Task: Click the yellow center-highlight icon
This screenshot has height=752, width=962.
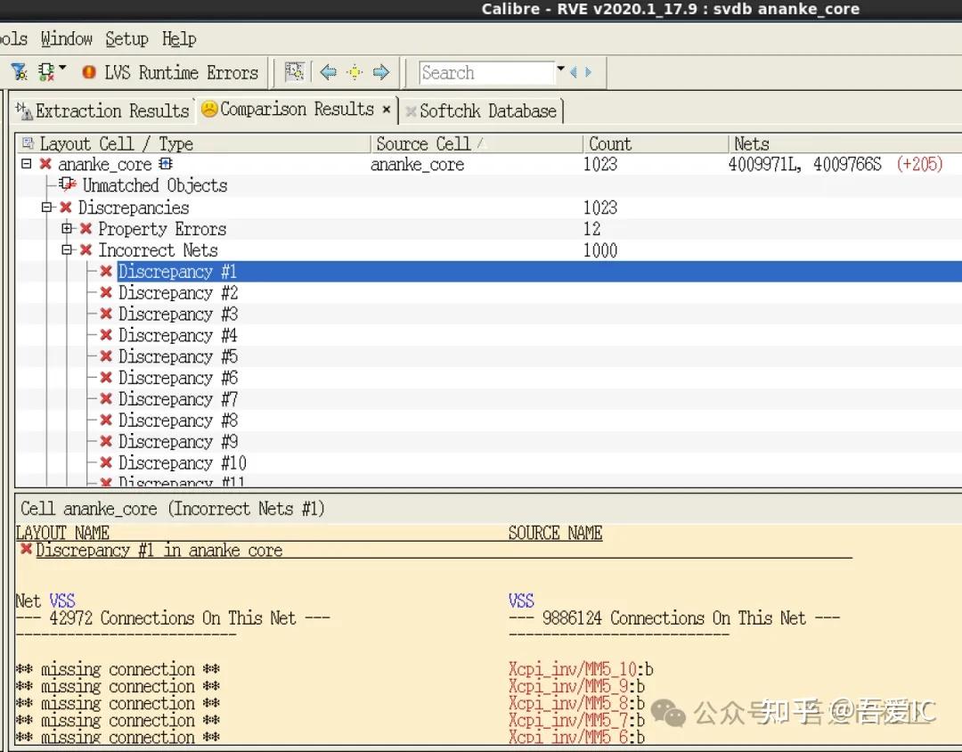Action: click(x=355, y=72)
